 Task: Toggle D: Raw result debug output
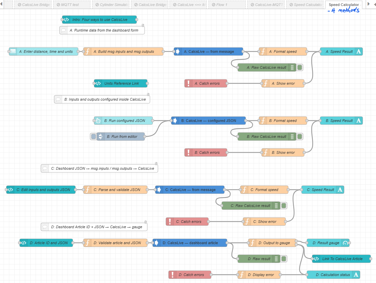284,259
